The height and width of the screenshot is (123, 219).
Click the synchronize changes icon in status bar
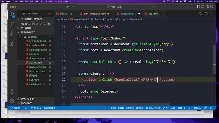(x=26, y=108)
